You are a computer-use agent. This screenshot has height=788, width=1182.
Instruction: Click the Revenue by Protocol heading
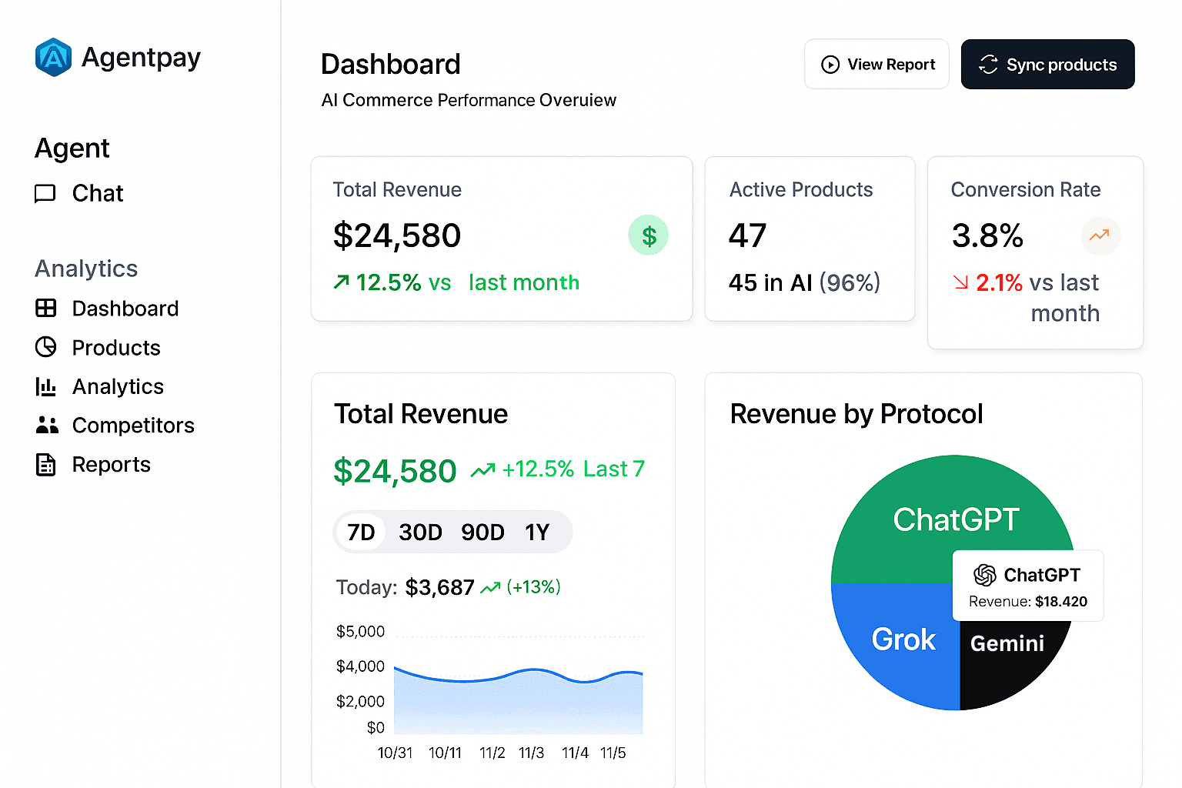click(x=856, y=414)
